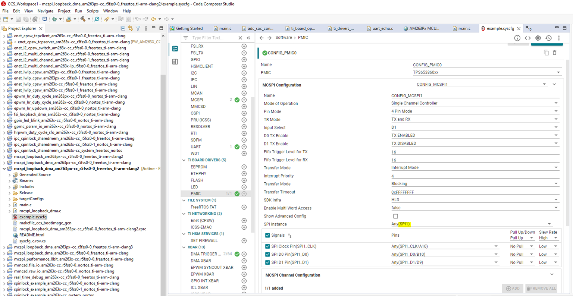Viewport: 573px width, 296px height.
Task: Click the Interrupt Priority field
Action: pos(475,176)
